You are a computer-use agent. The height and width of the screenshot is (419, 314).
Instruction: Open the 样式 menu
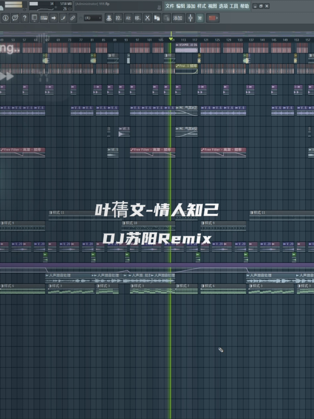201,6
